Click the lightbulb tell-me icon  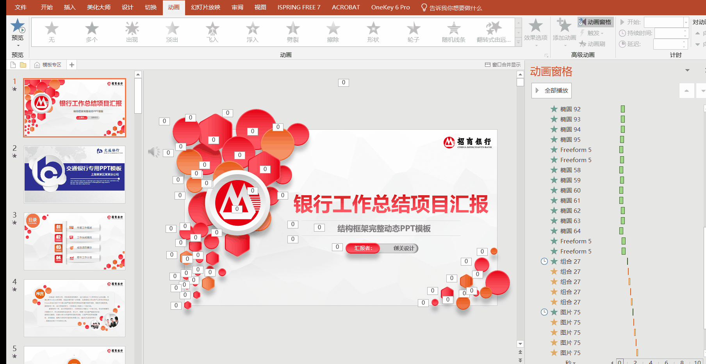pyautogui.click(x=424, y=7)
